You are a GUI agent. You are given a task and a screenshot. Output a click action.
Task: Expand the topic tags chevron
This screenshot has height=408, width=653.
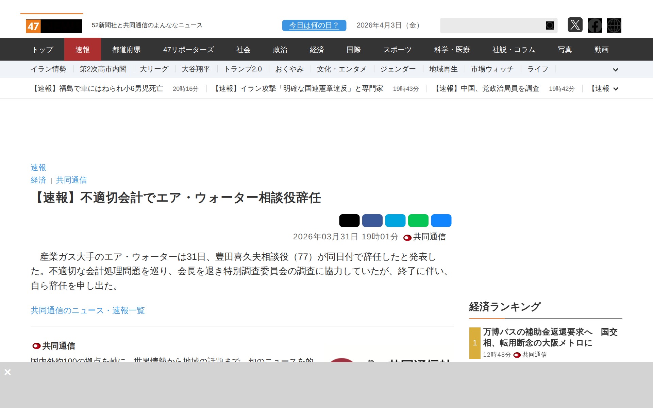coord(615,70)
